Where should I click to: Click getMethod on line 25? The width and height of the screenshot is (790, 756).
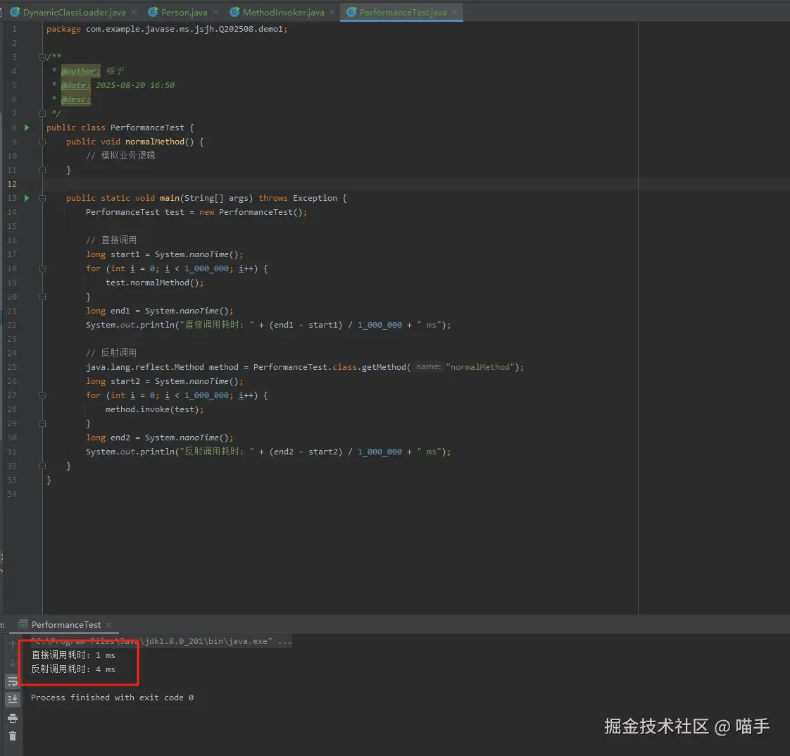click(x=384, y=367)
